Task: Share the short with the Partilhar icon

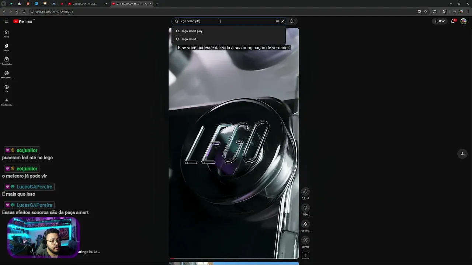Action: (305, 224)
